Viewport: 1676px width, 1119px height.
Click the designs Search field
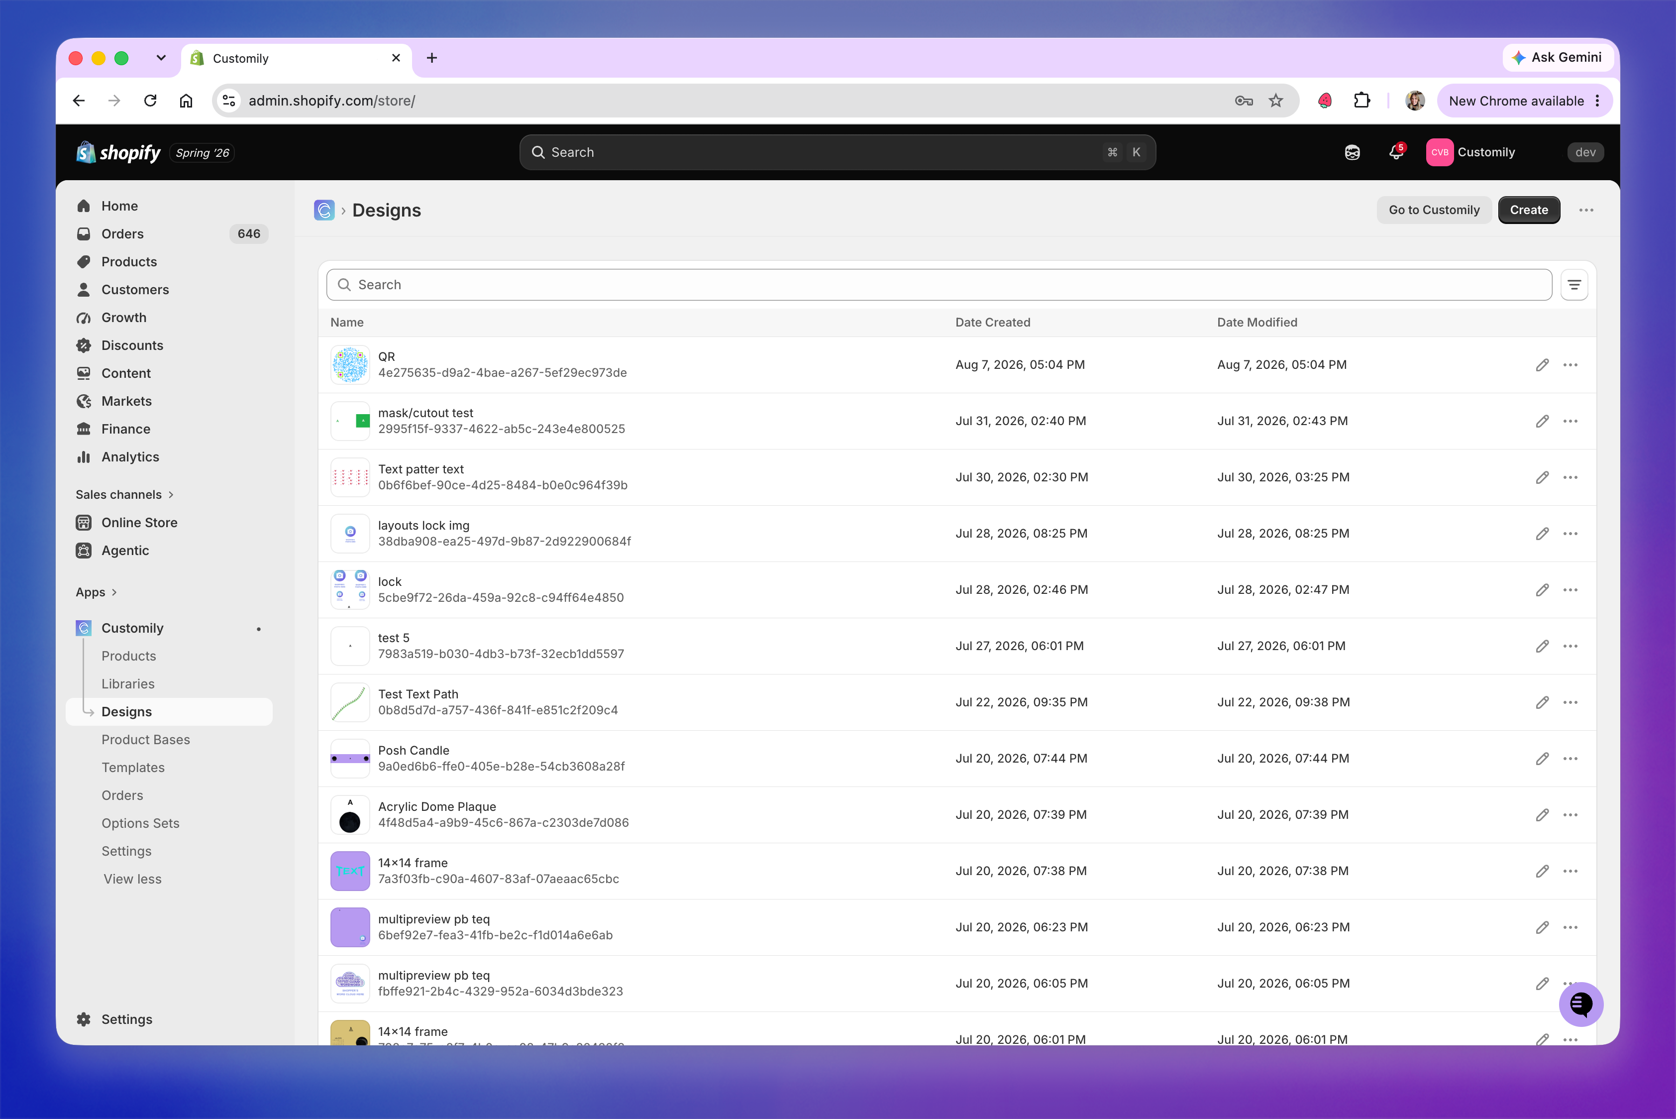coord(939,285)
